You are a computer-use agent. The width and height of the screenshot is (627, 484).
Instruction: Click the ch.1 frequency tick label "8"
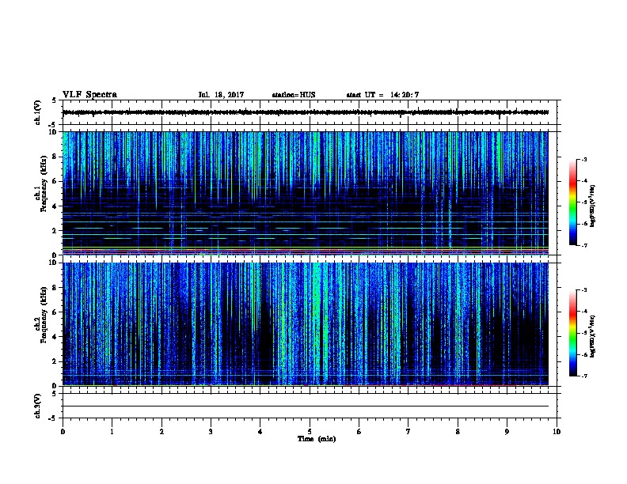[x=55, y=157]
